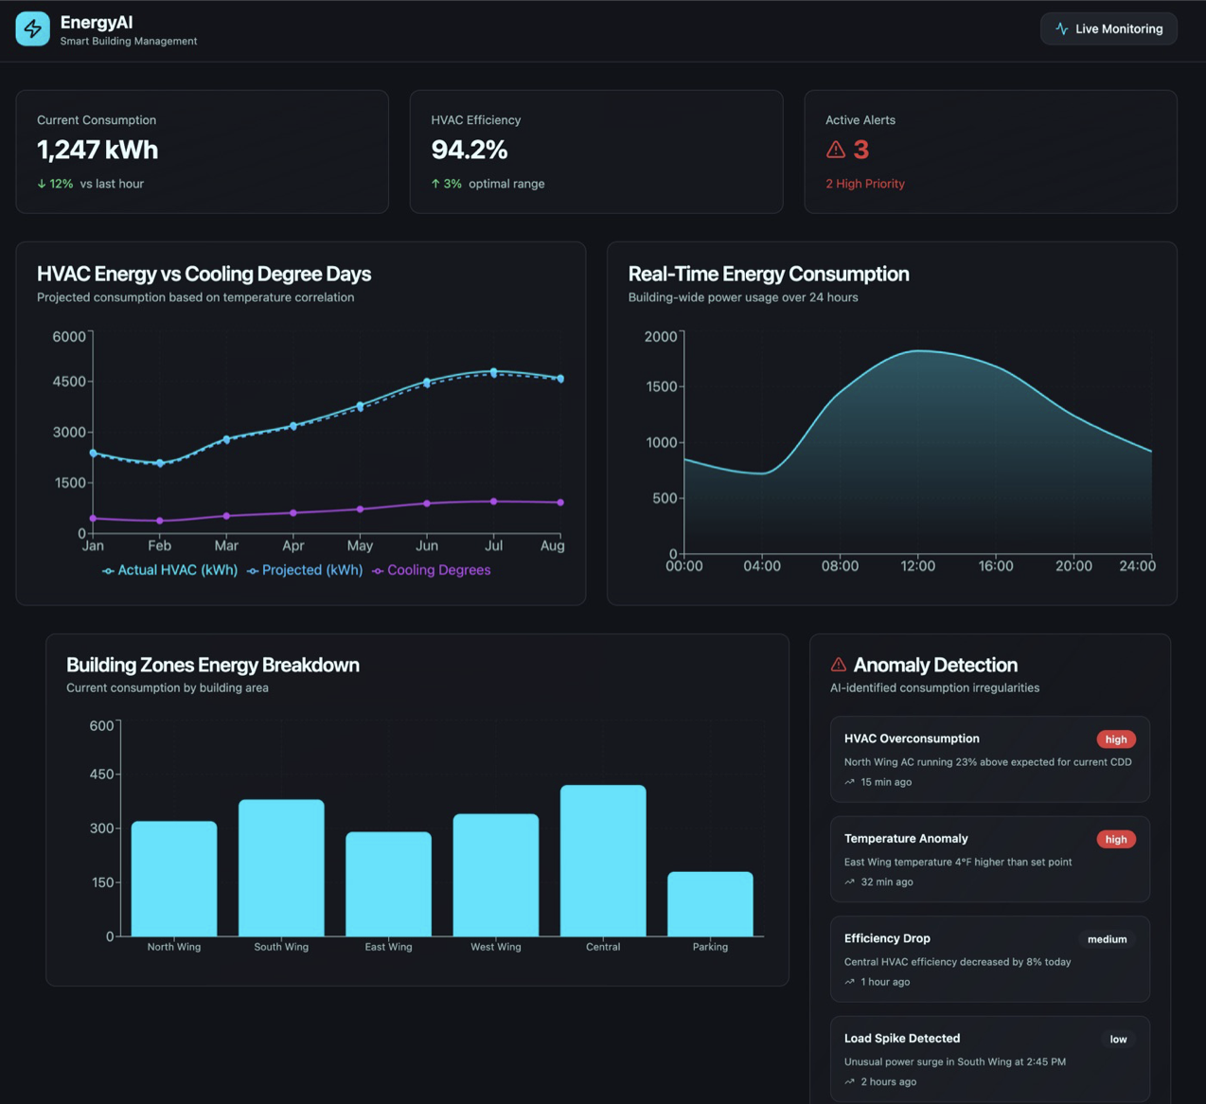Click the Central bar in zones chart
Image resolution: width=1206 pixels, height=1104 pixels.
click(x=603, y=861)
